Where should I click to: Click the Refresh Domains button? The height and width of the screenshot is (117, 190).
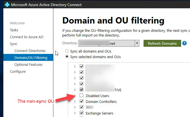tap(162, 43)
